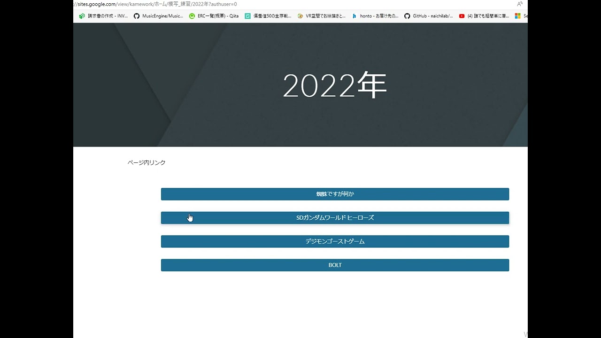Viewport: 601px width, 338px height.
Task: Select the BOLT page link button
Action: coord(335,265)
